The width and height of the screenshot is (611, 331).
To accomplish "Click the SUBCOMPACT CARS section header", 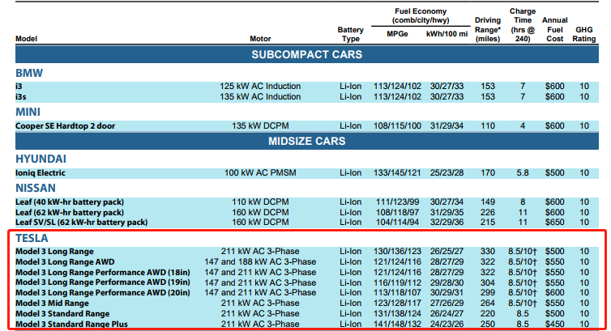I will [x=306, y=54].
